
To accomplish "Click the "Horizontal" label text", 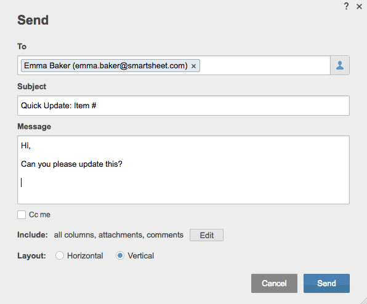I will pos(85,255).
